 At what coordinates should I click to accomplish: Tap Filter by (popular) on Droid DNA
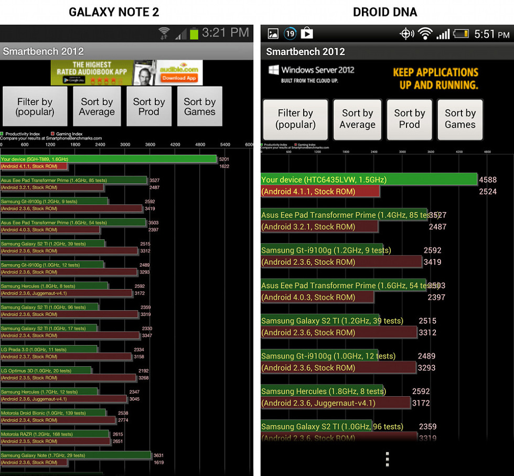click(x=295, y=119)
